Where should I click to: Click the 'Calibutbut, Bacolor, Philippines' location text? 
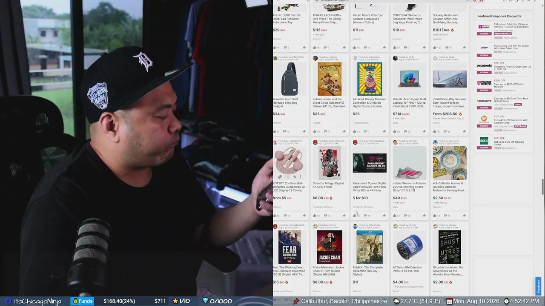(341, 301)
